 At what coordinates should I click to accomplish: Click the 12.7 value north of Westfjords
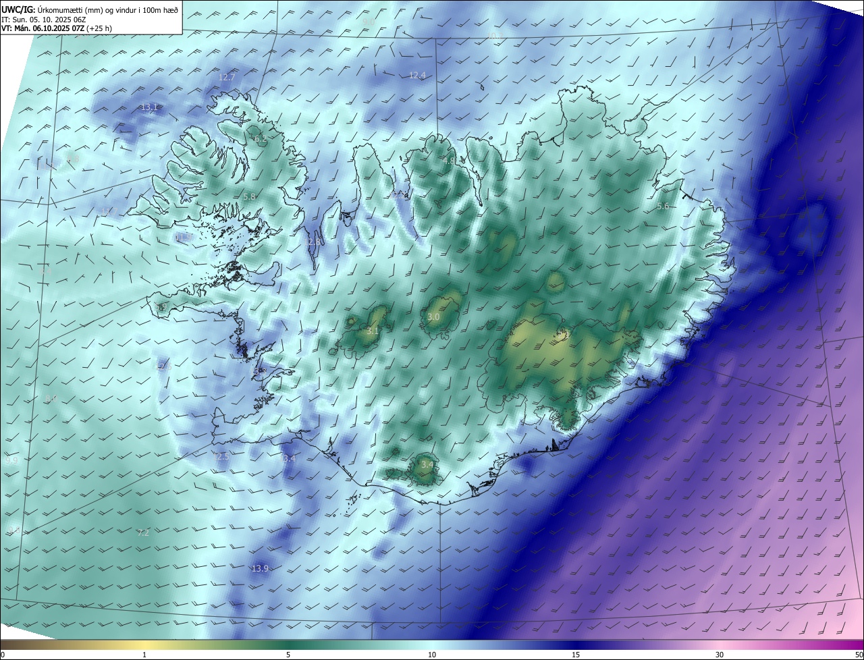(227, 78)
